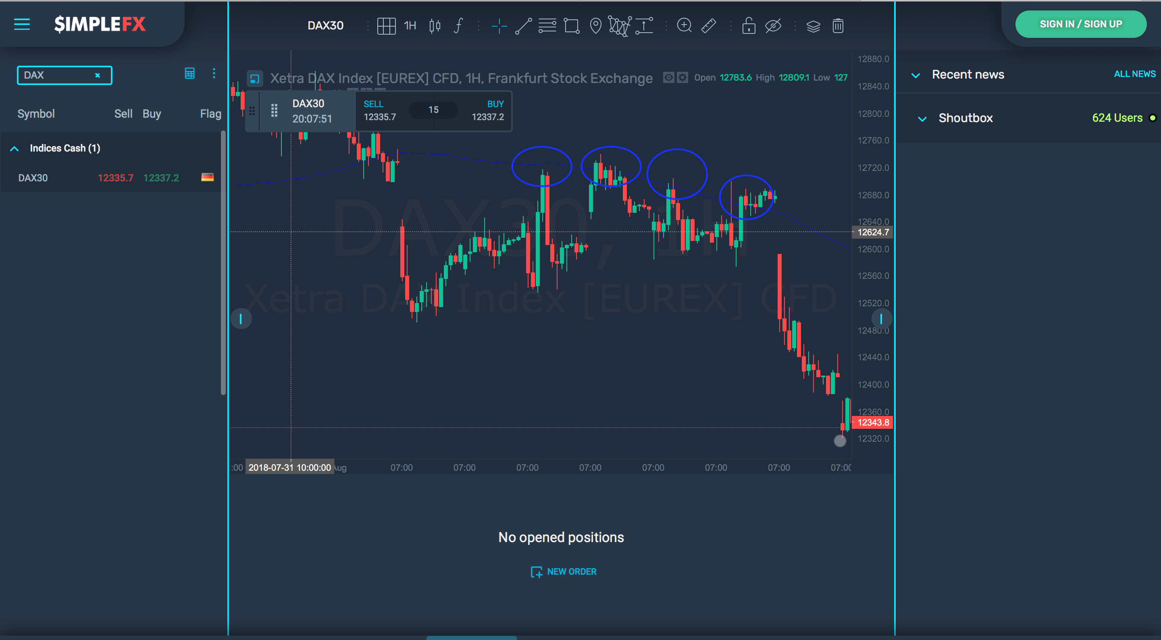The image size is (1161, 640).
Task: Collapse the Indices Cash group
Action: [x=15, y=148]
